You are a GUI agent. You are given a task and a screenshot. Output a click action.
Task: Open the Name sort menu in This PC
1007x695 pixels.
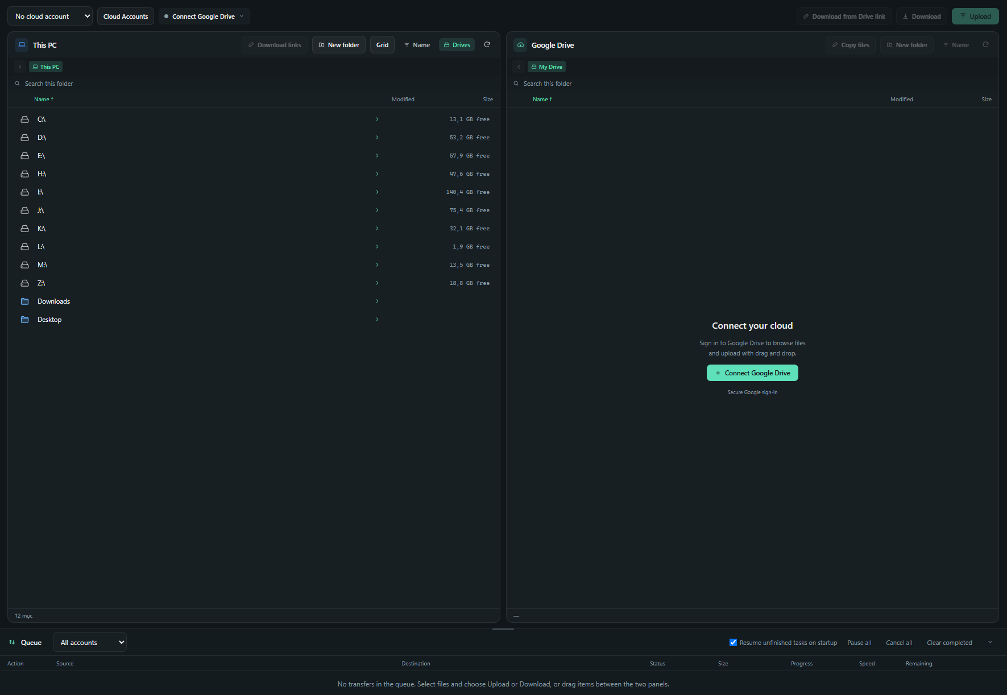coord(417,45)
